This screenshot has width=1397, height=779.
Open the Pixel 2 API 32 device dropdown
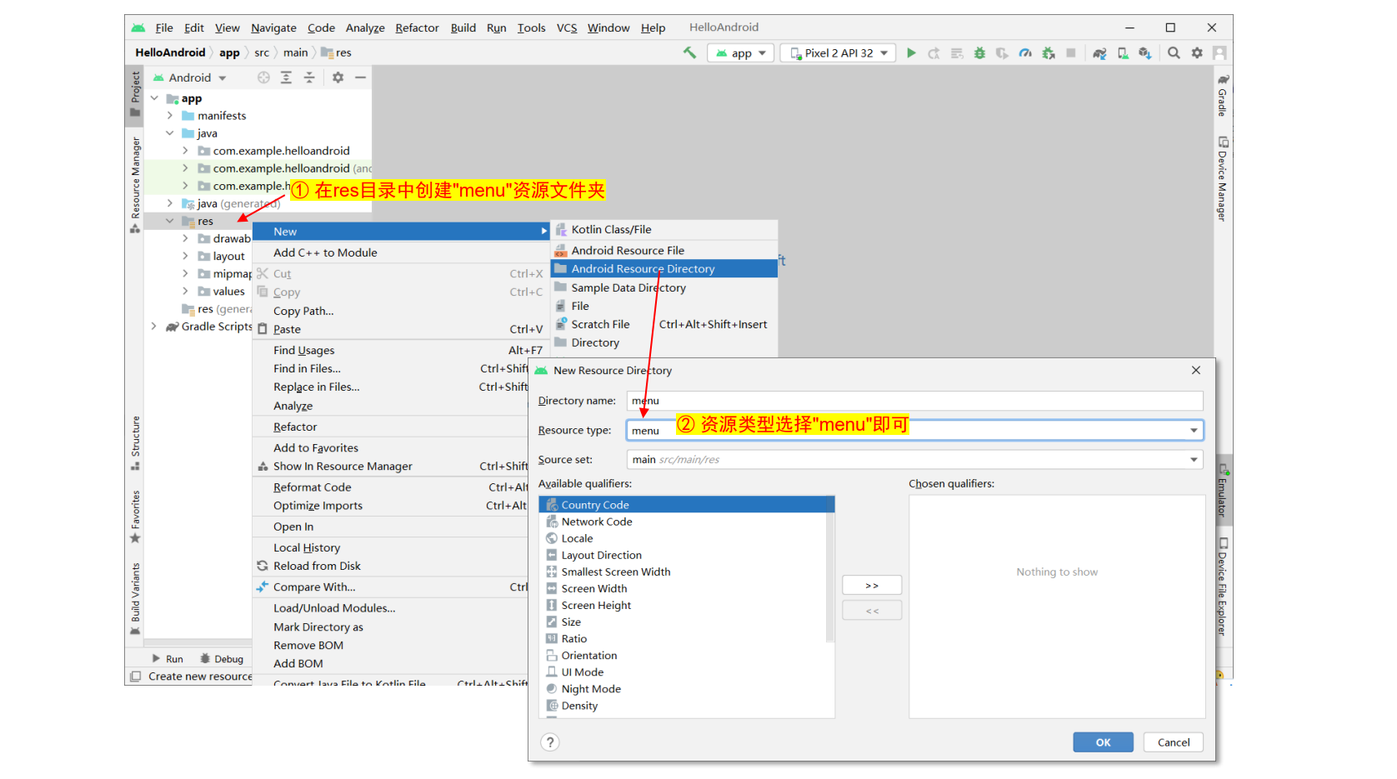[x=839, y=52]
